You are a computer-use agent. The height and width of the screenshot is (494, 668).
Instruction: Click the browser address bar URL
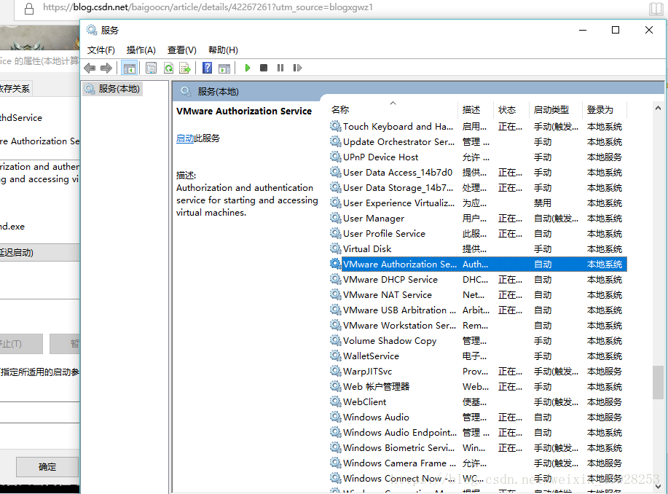[x=208, y=7]
